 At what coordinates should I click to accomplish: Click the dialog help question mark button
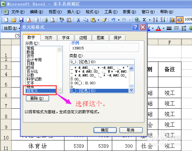tap(135, 27)
